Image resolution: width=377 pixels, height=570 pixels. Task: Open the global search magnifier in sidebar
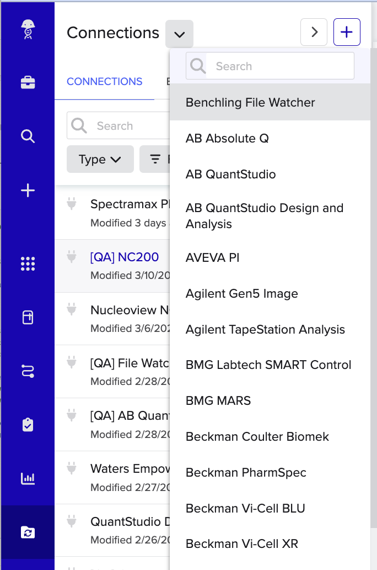tap(28, 136)
